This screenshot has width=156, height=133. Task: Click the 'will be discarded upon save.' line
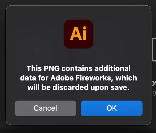tap(79, 87)
